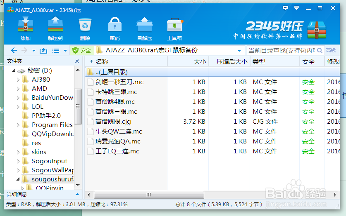
Task: Open the view mode dropdown arrow
Action: 65,51
